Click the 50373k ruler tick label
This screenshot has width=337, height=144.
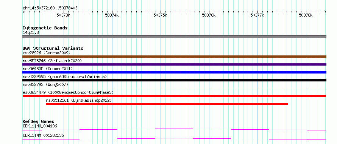click(63, 15)
